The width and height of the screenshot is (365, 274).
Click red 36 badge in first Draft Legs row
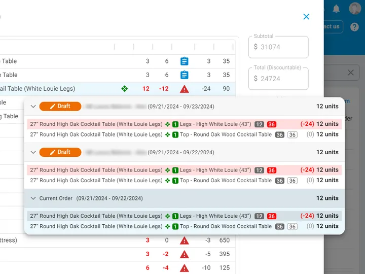(272, 124)
